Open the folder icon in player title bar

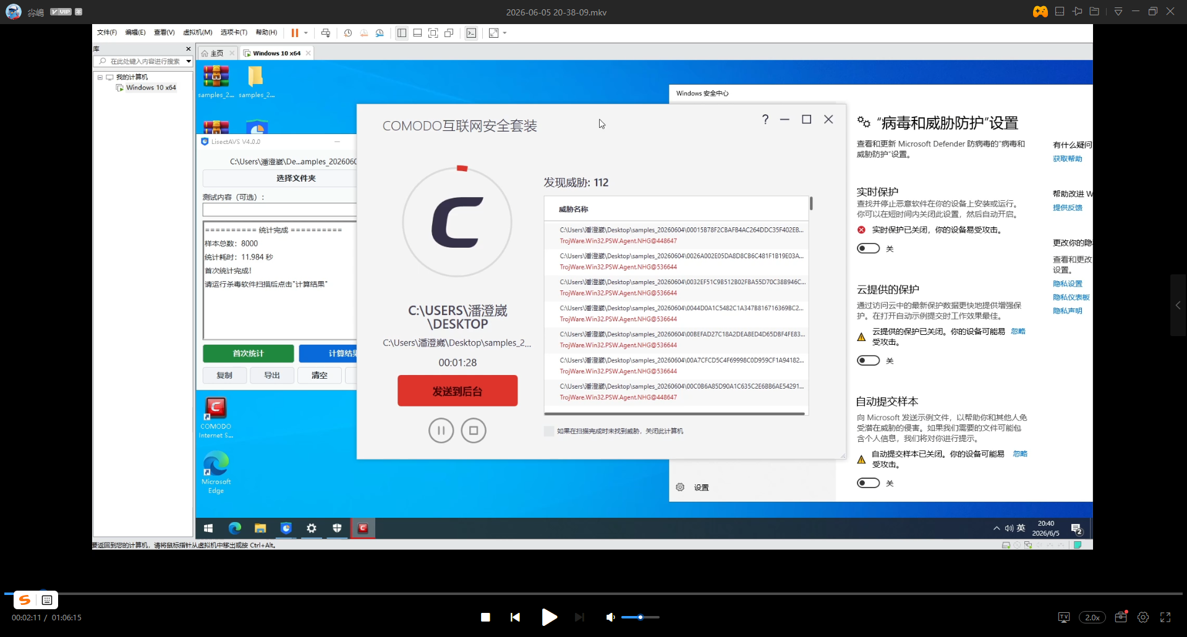(x=1094, y=12)
